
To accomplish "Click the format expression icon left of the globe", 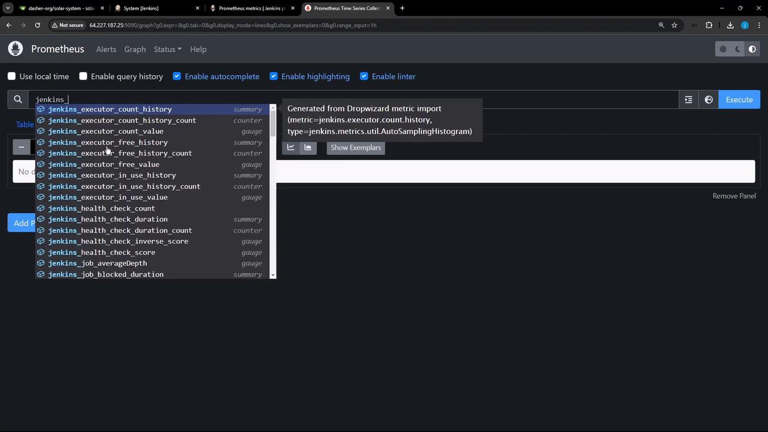I will click(x=689, y=100).
